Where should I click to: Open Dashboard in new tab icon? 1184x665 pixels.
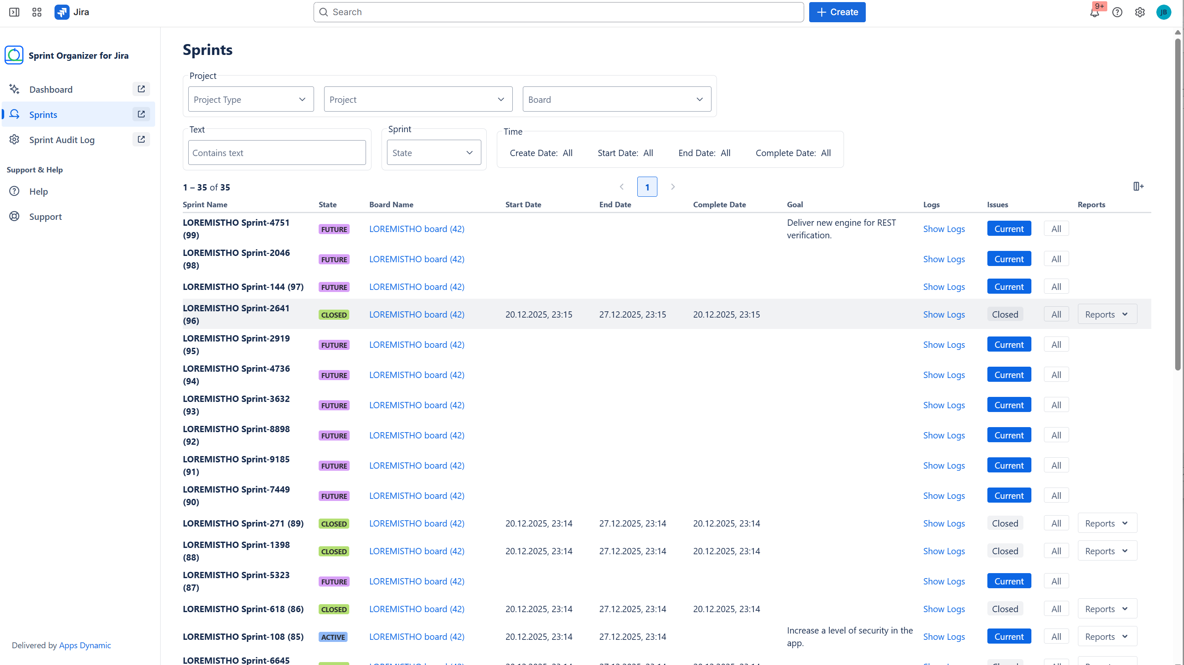coord(141,89)
